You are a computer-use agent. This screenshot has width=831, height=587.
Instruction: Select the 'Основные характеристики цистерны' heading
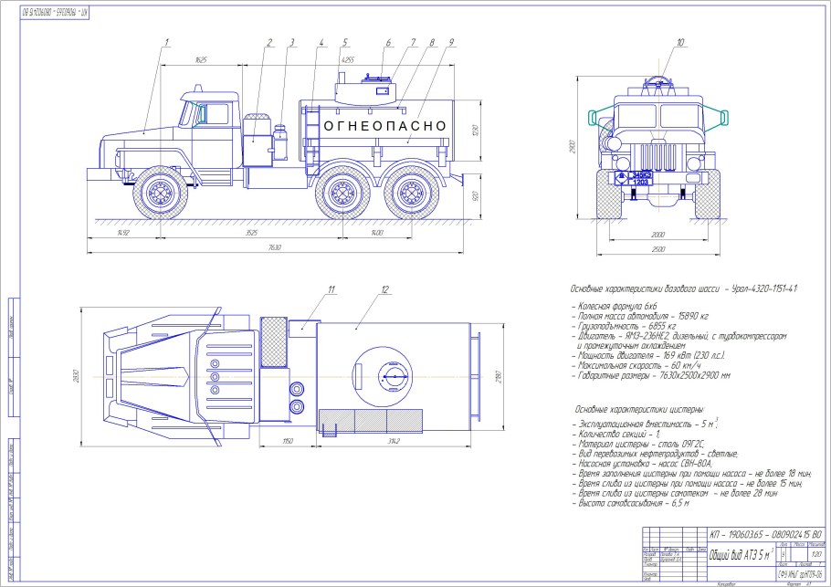pyautogui.click(x=639, y=410)
